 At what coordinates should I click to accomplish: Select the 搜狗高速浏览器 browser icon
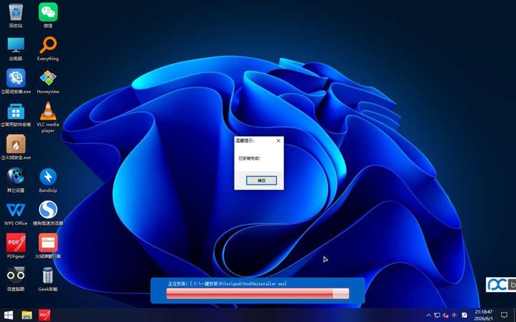click(48, 213)
